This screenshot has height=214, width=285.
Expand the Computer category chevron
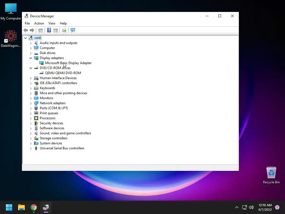(31, 48)
